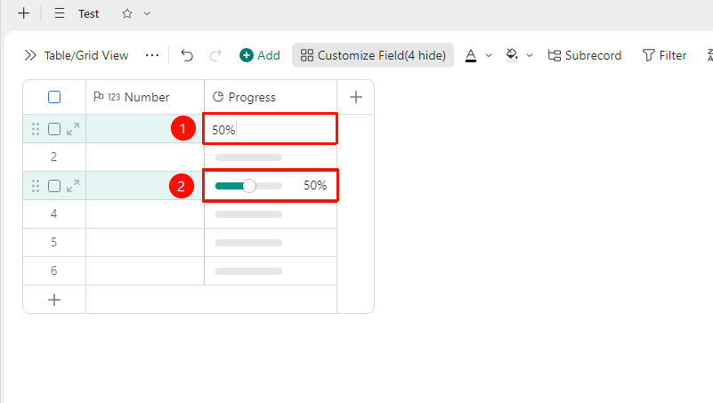
Task: Tick the checkbox in the first row
Action: click(54, 129)
